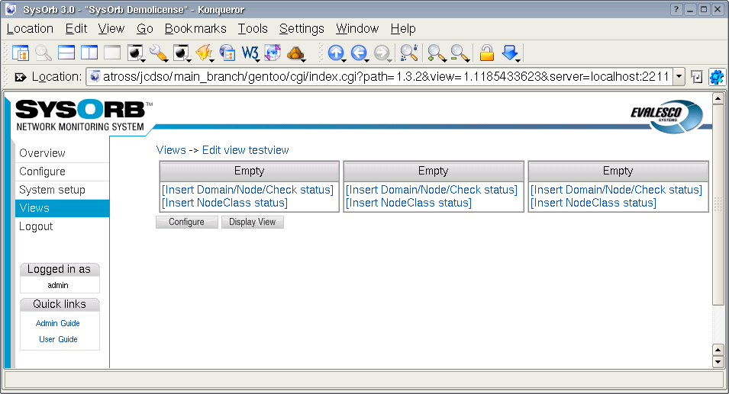Viewport: 729px width, 394px height.
Task: Clear the location bar with black X icon
Action: click(x=21, y=77)
